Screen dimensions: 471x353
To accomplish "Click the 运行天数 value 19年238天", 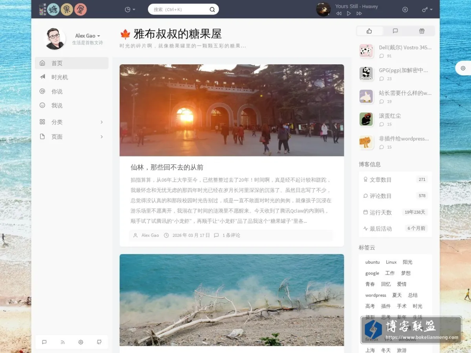I will pos(415,212).
